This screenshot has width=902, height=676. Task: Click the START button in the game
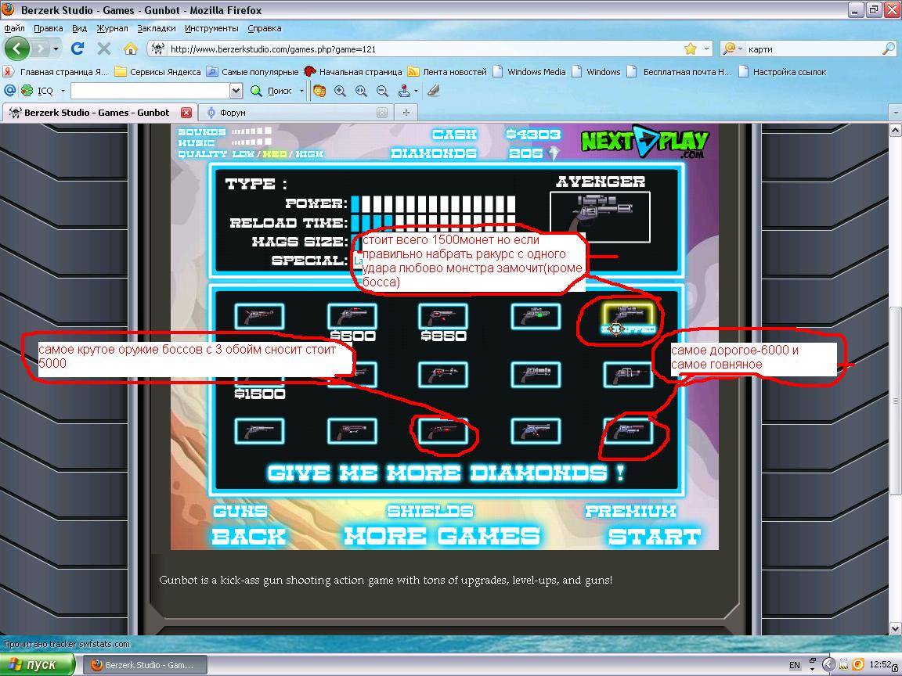tap(655, 536)
